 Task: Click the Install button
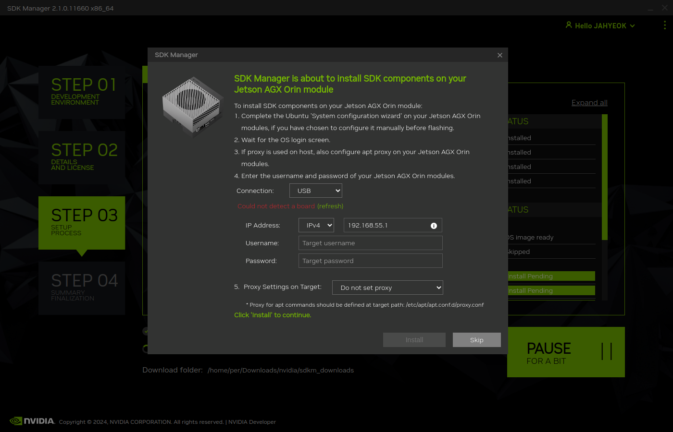coord(414,340)
